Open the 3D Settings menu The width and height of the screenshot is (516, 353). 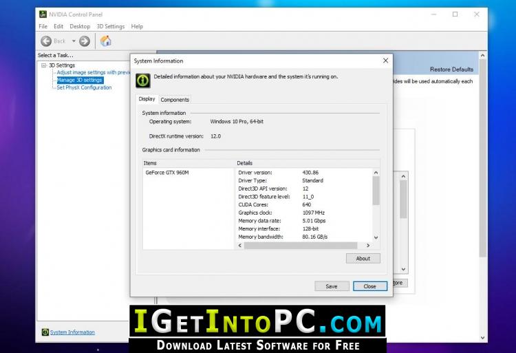tap(110, 26)
